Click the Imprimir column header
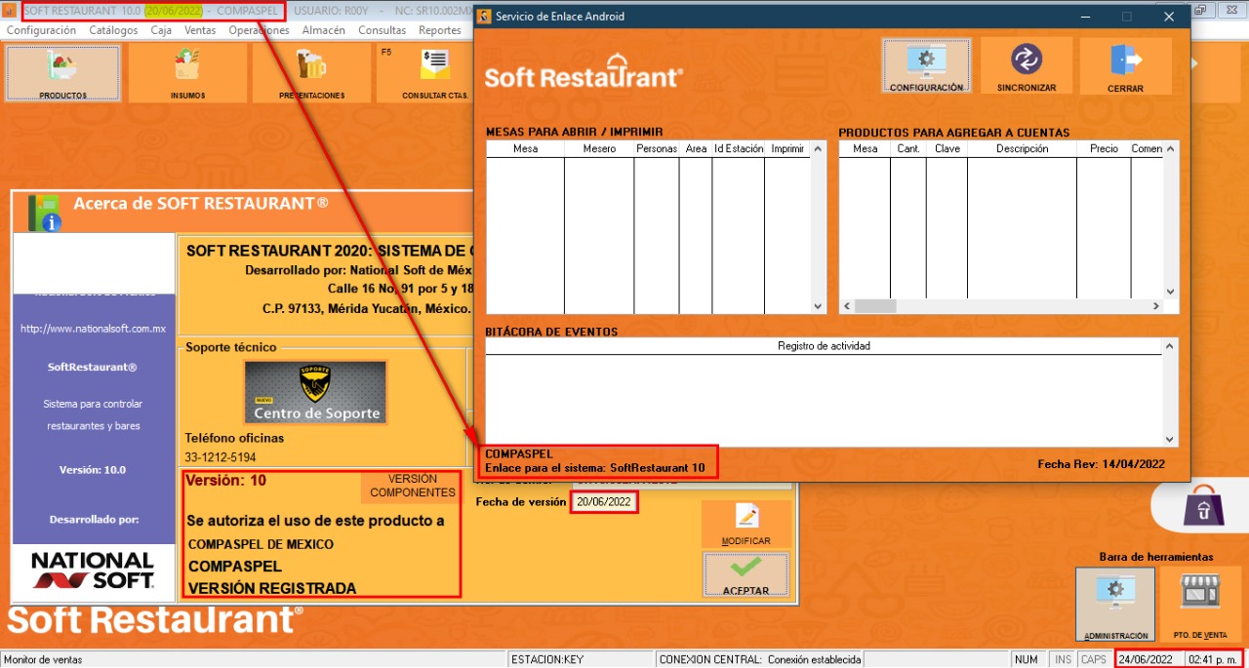Viewport: 1249px width, 668px height. pyautogui.click(x=787, y=149)
